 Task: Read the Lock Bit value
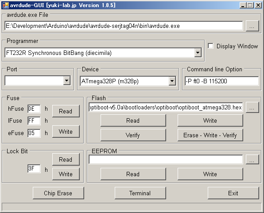tap(66, 159)
